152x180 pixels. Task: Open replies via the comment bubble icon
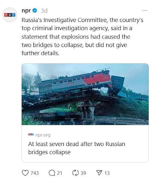tap(52, 173)
